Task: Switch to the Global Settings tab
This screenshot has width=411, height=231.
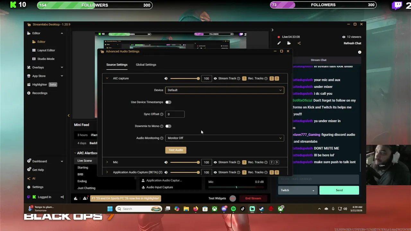Action: [x=146, y=65]
